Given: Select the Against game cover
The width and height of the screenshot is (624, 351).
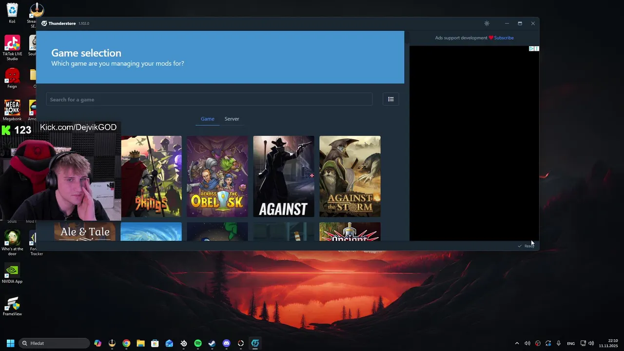Looking at the screenshot, I should pos(284,176).
